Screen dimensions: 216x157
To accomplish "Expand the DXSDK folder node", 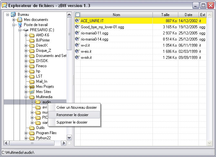I will (26, 61).
